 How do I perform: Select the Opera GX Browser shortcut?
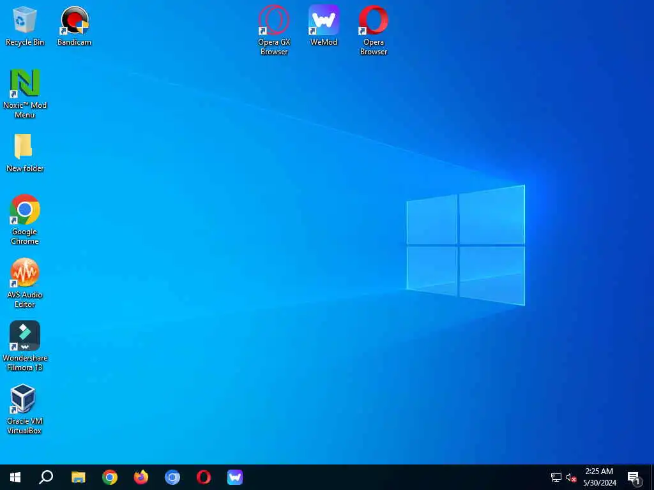pyautogui.click(x=273, y=30)
